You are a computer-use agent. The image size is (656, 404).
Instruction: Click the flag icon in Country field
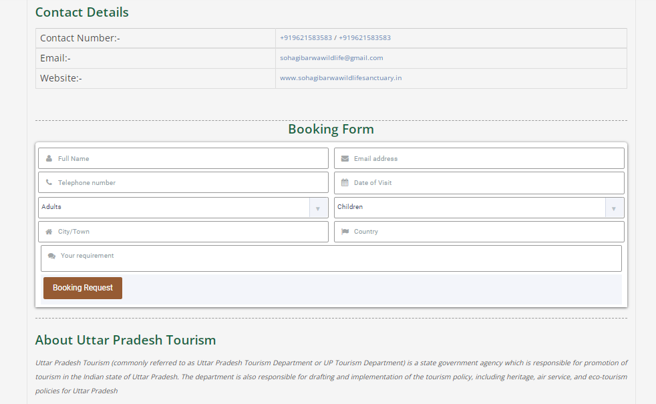(345, 231)
